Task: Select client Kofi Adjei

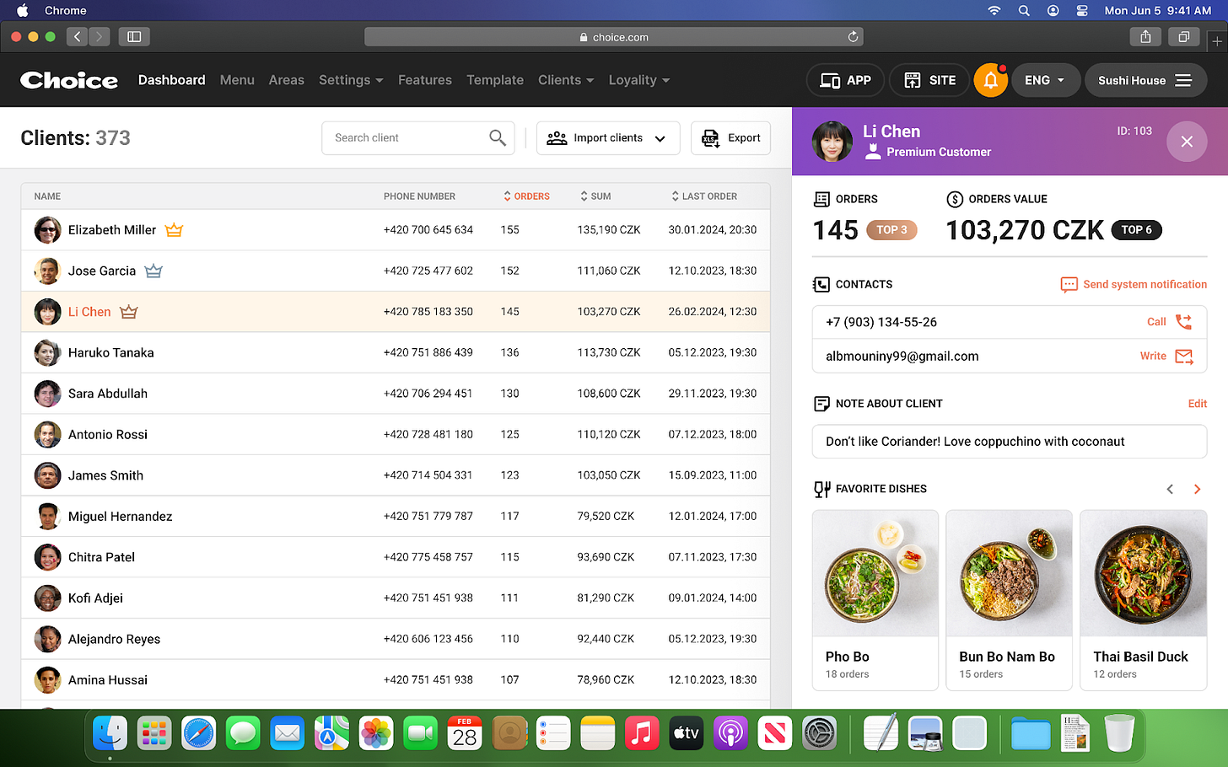Action: click(x=396, y=598)
